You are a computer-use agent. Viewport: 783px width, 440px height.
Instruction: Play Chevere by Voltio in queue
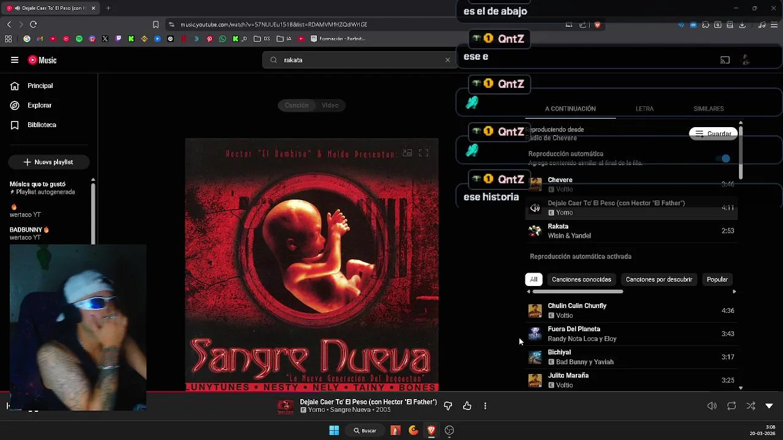coord(632,185)
